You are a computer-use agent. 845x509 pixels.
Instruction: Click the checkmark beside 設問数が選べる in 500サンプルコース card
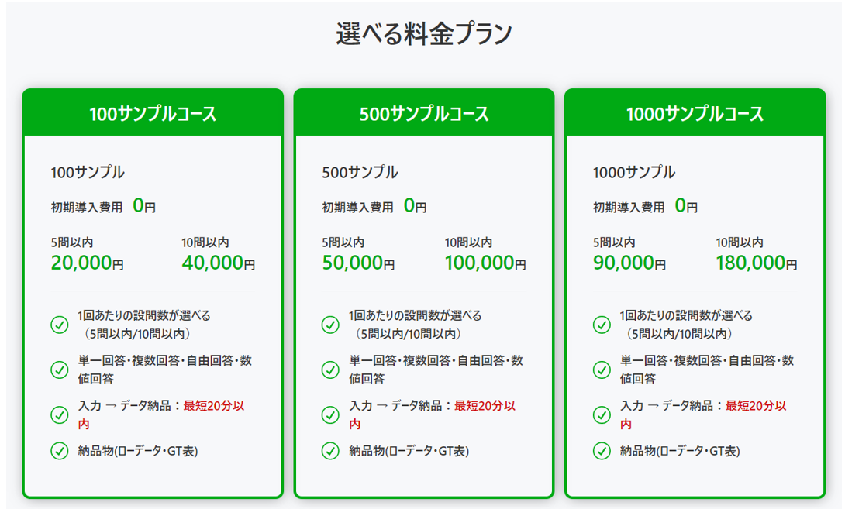click(x=330, y=325)
